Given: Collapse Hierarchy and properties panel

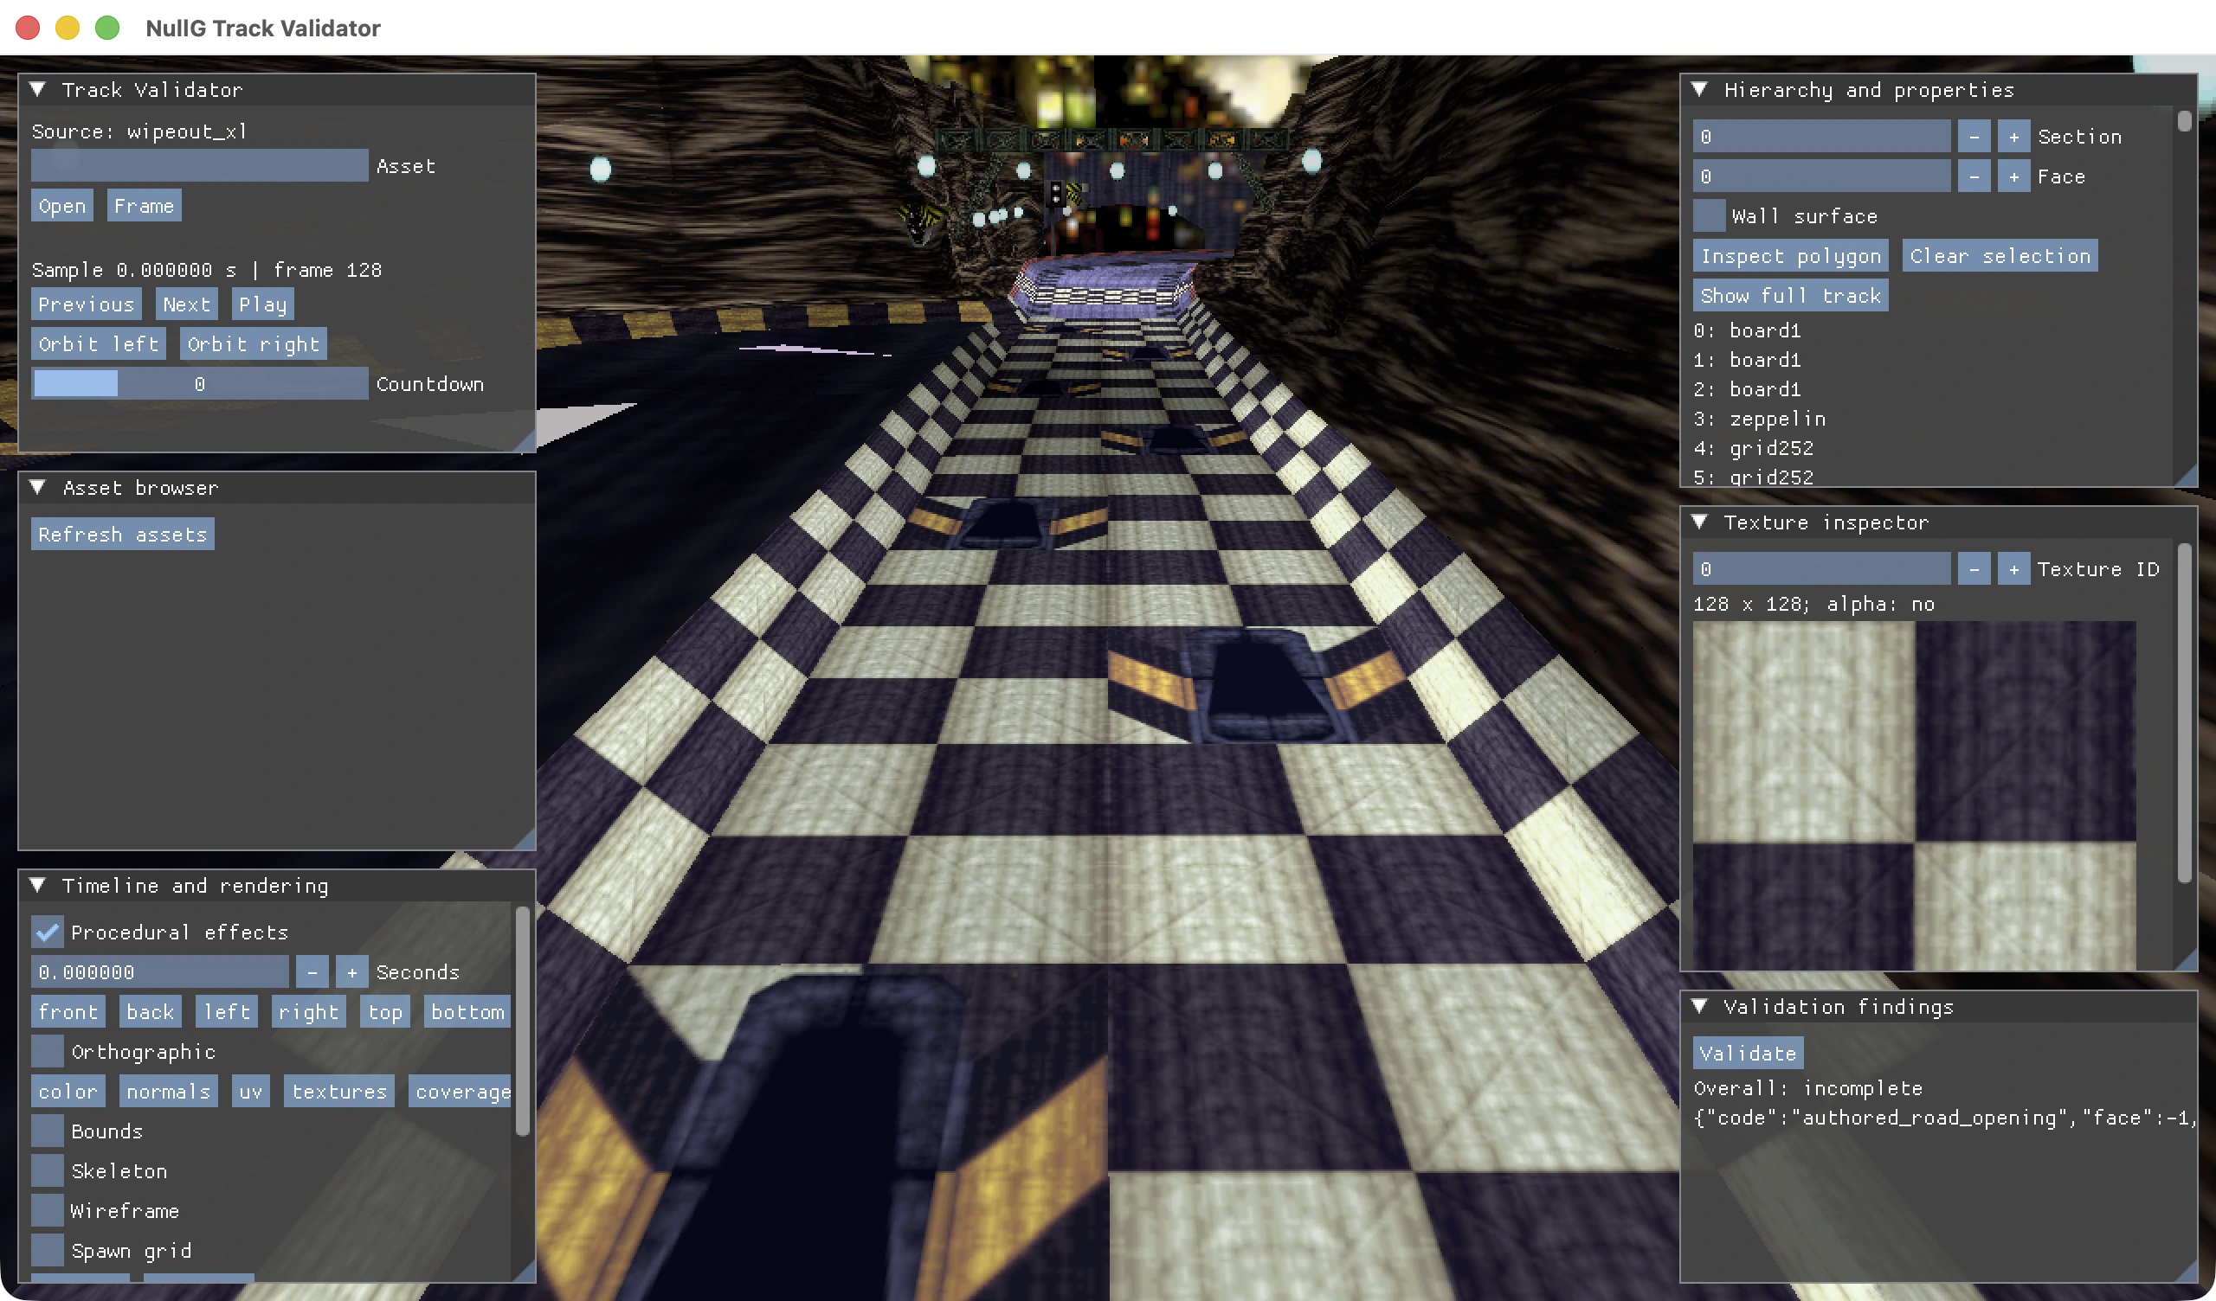Looking at the screenshot, I should [x=1699, y=90].
